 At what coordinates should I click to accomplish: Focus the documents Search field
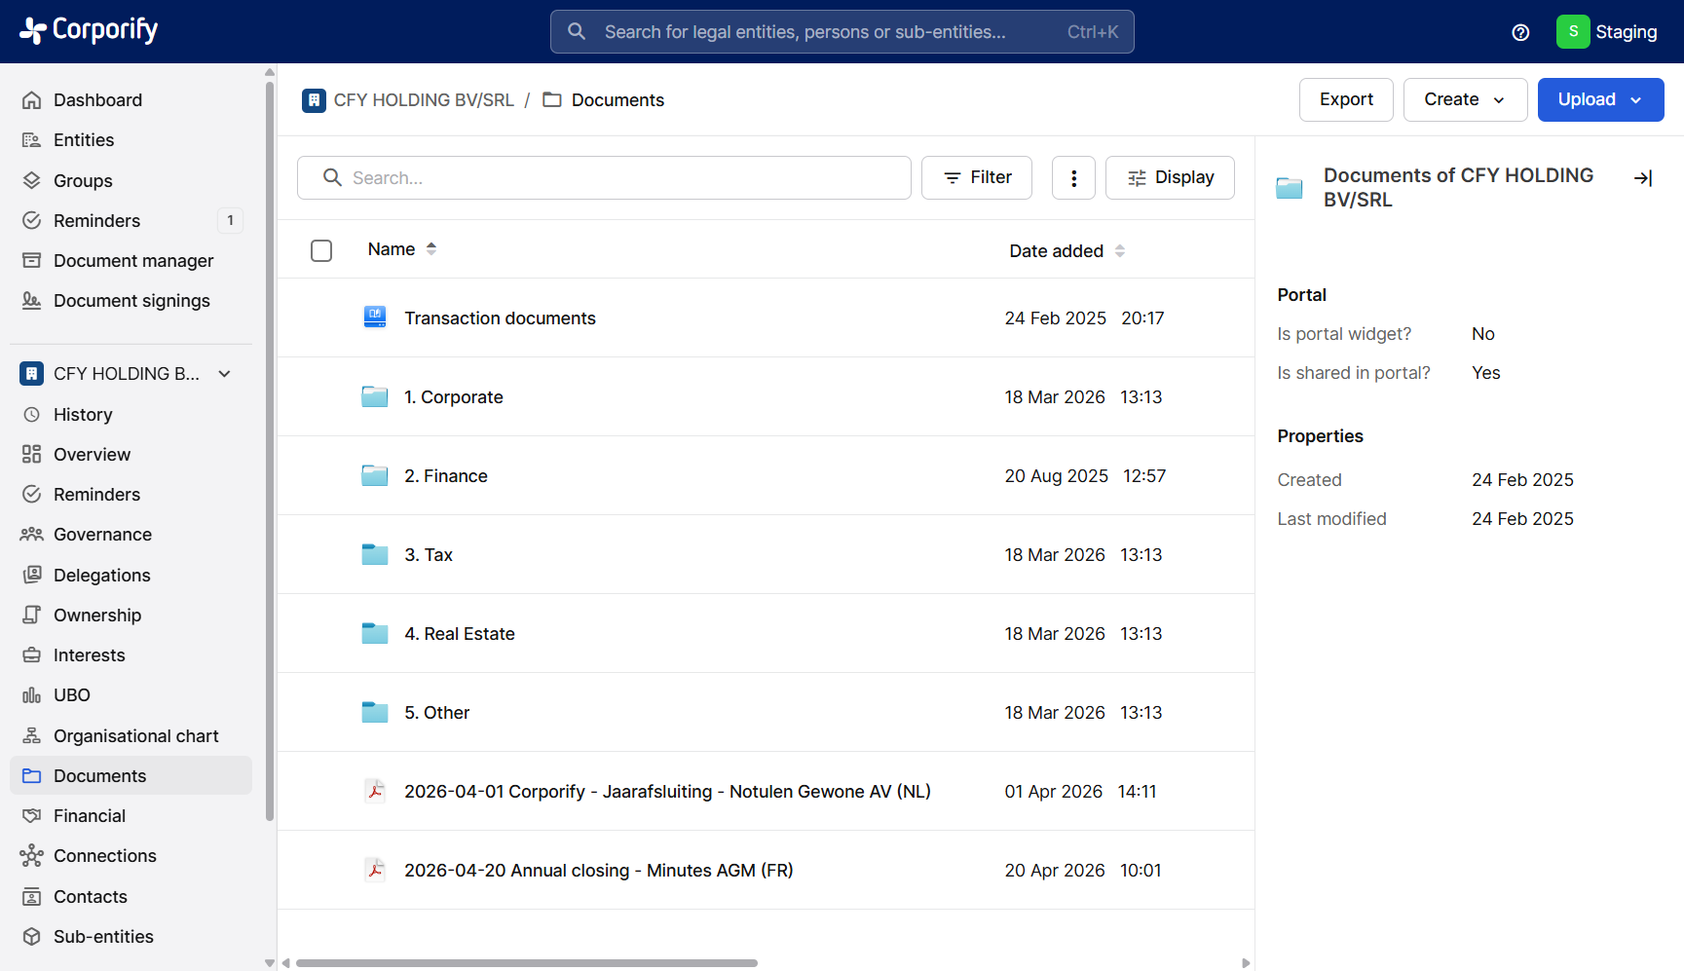click(604, 177)
